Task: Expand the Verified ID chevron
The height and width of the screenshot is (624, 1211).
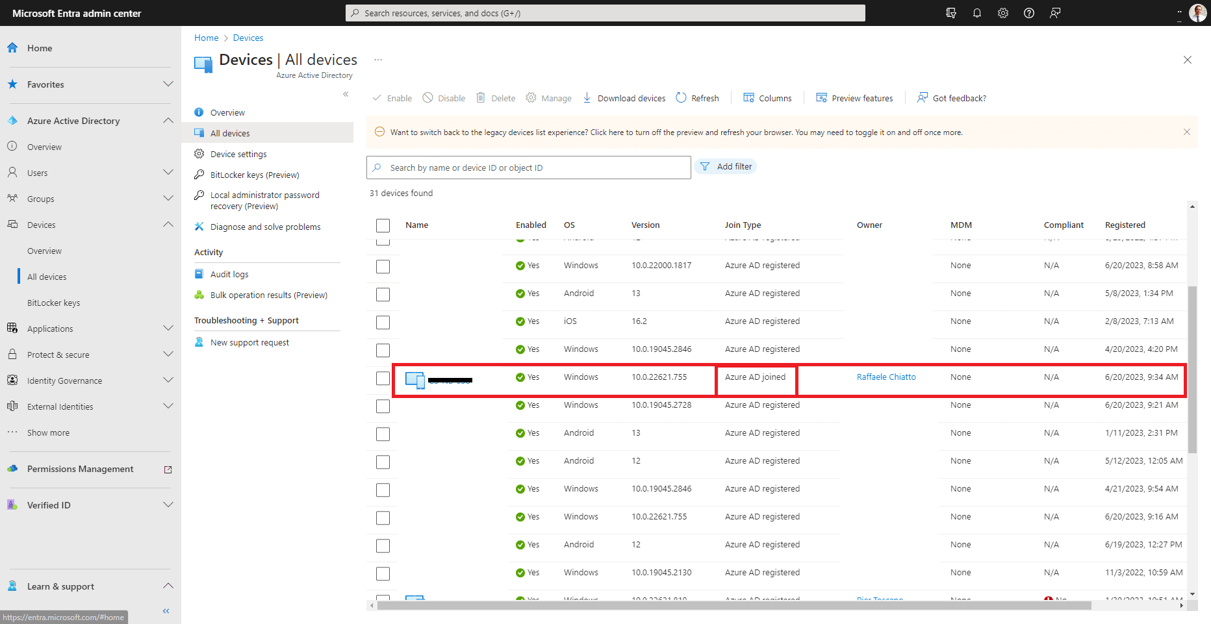Action: 168,505
